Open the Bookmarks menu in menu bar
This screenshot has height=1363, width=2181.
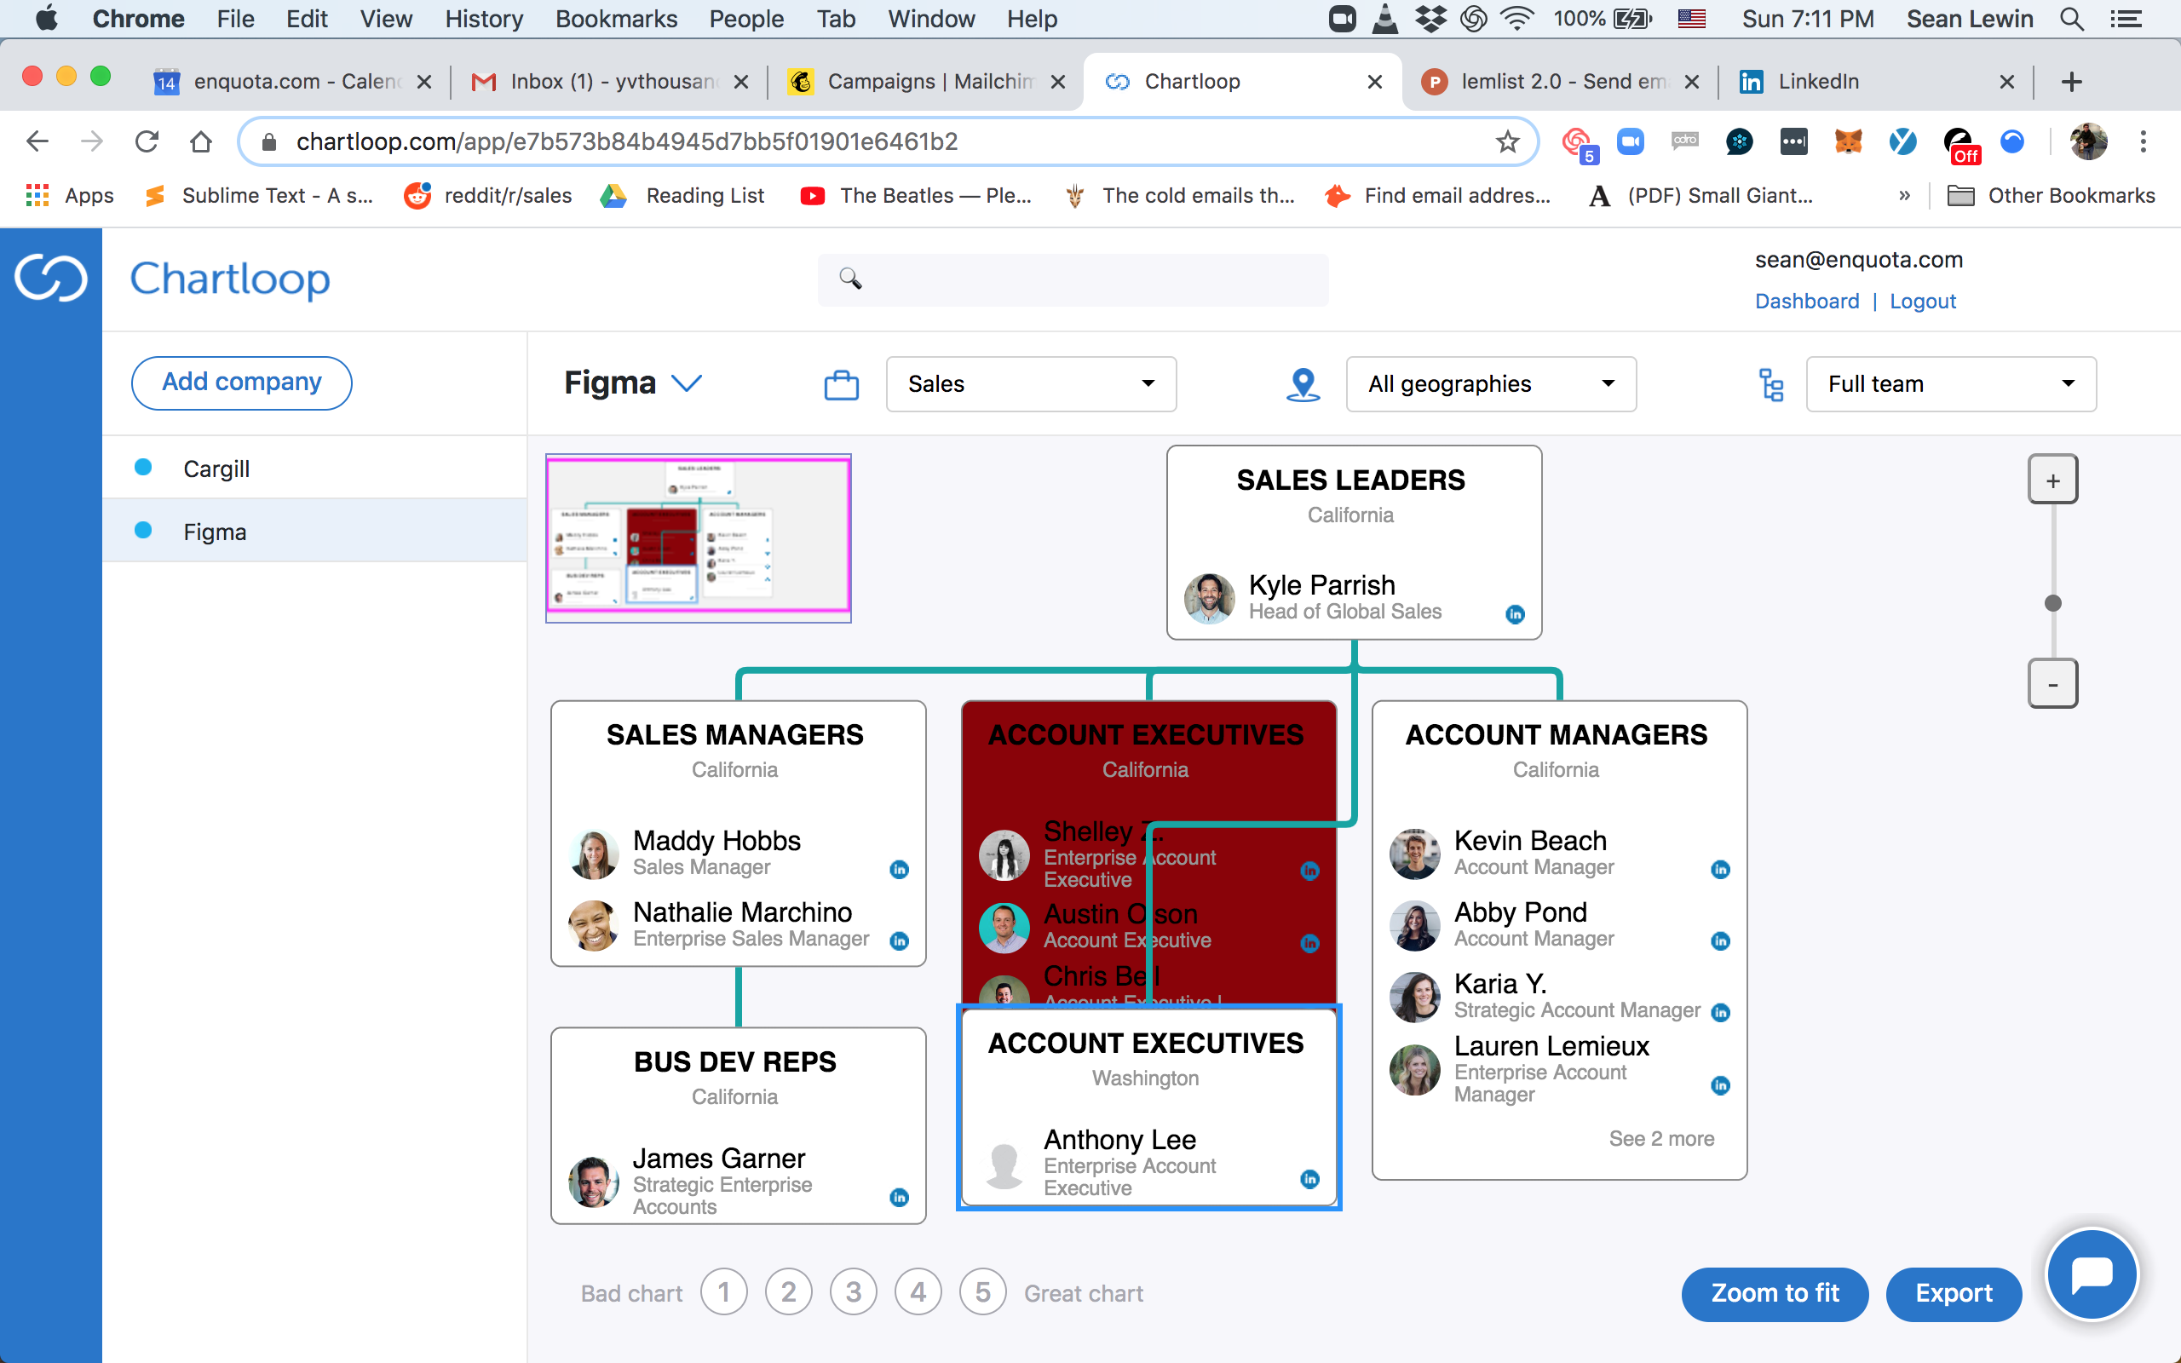click(x=617, y=19)
